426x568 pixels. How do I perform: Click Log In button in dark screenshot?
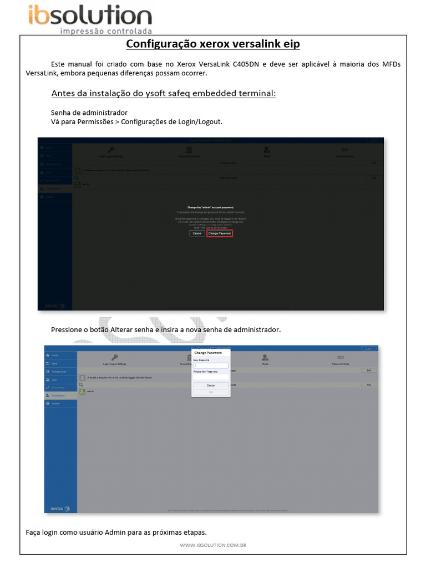[x=374, y=140]
